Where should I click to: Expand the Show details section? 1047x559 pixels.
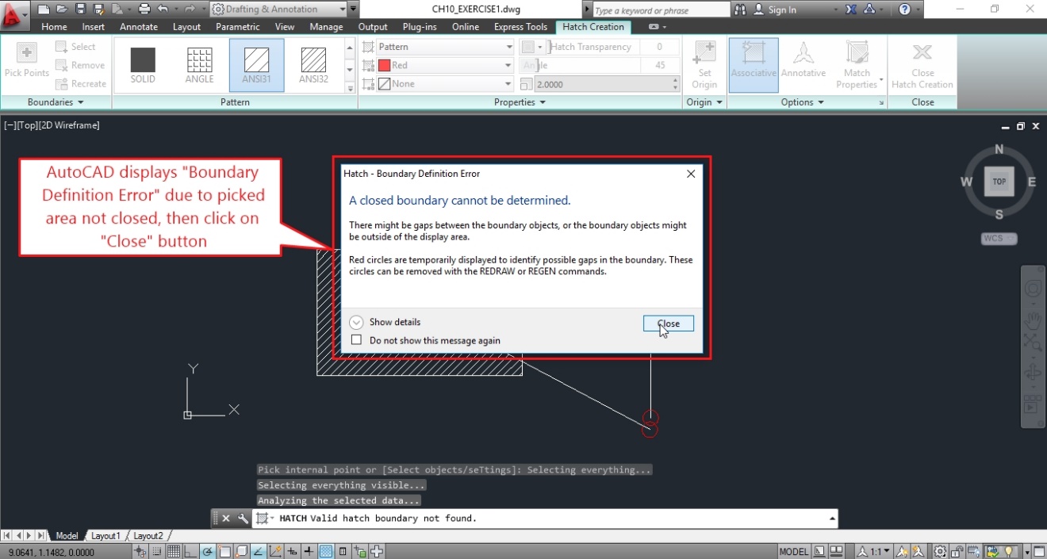pyautogui.click(x=356, y=322)
